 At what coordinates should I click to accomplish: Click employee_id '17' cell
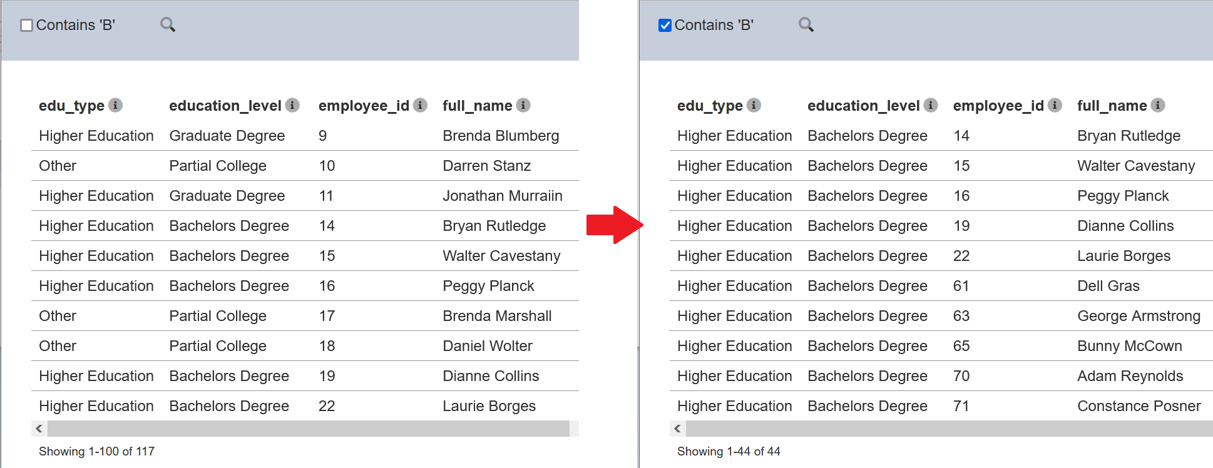(327, 316)
